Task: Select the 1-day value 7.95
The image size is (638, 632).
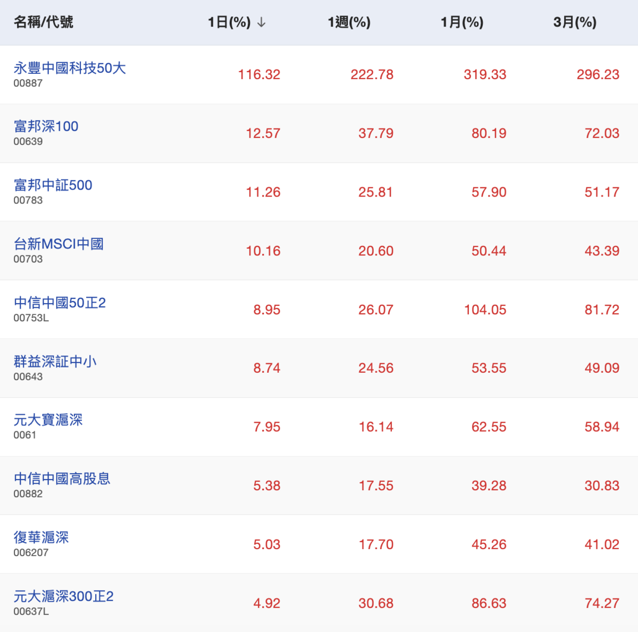Action: pos(267,427)
